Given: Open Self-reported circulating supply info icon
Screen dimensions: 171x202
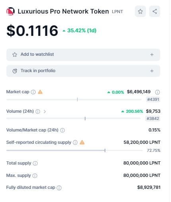Looking at the screenshot, I should [x=75, y=143].
